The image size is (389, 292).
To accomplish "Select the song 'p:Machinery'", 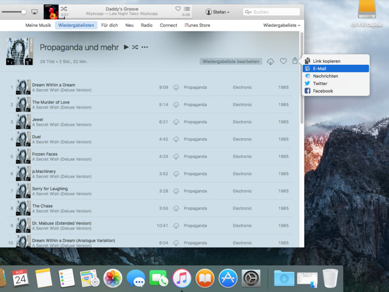I will tap(44, 171).
